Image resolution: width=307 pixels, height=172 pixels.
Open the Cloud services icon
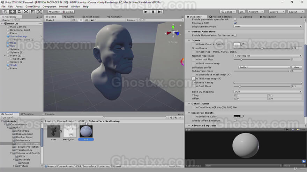point(242,12)
